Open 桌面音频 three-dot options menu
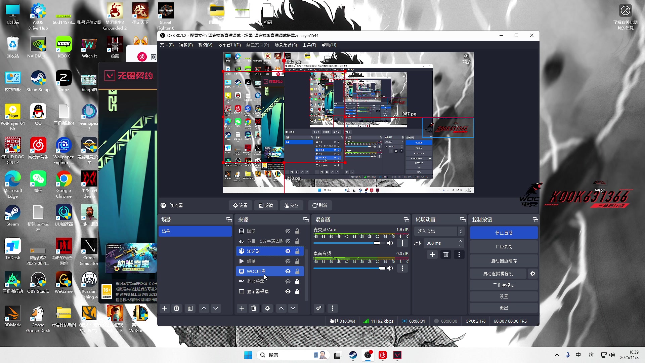 click(402, 268)
